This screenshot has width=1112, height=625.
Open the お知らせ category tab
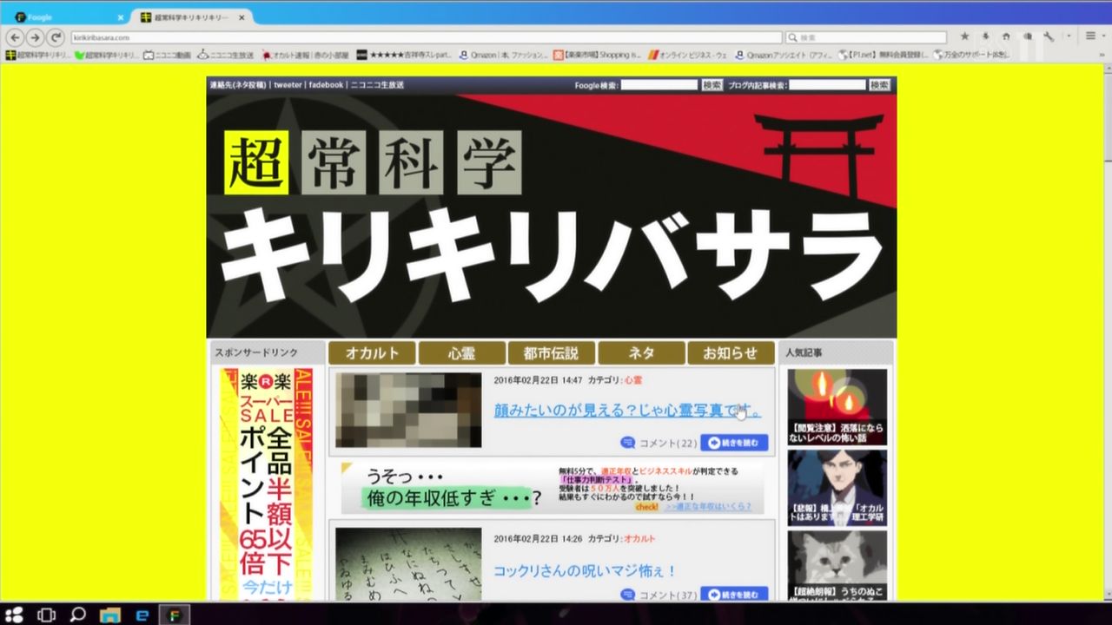731,353
